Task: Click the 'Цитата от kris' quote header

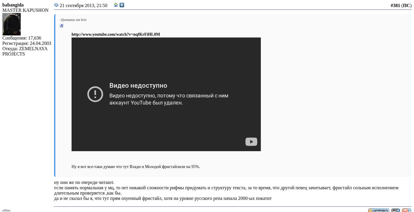Action: pyautogui.click(x=73, y=20)
